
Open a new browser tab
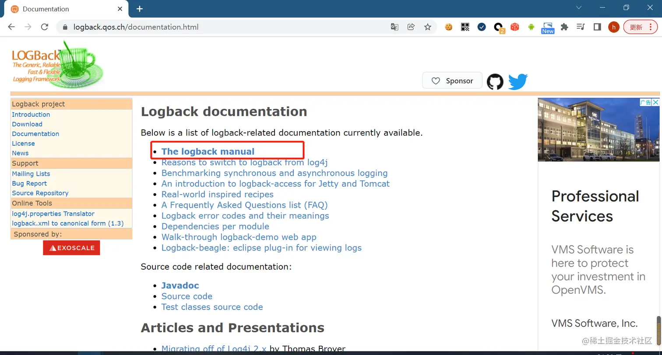[x=140, y=9]
